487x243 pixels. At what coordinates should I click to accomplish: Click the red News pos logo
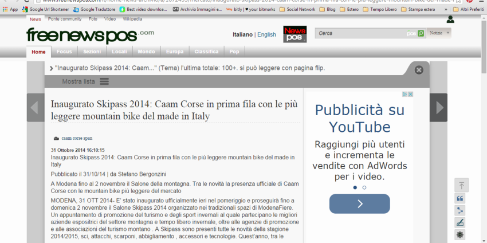pos(294,34)
